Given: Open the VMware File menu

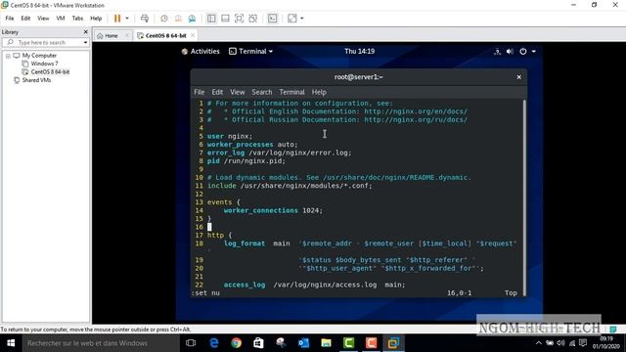Looking at the screenshot, I should 10,19.
